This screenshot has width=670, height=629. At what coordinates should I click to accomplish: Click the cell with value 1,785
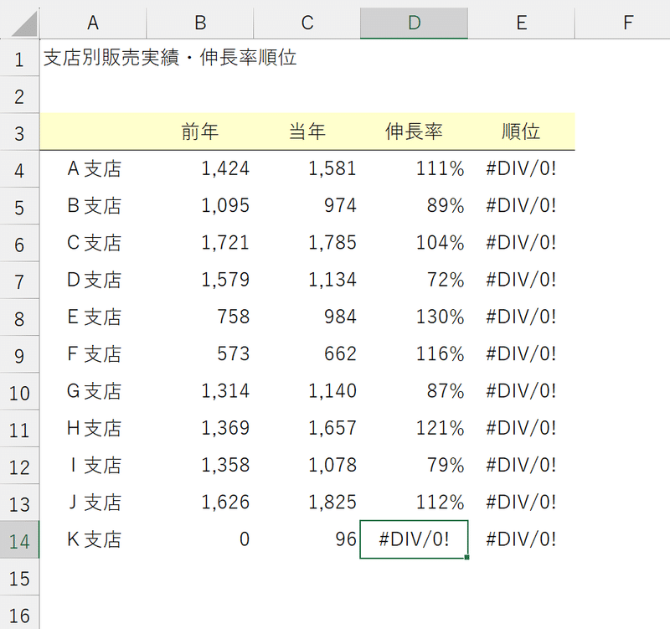click(x=307, y=243)
